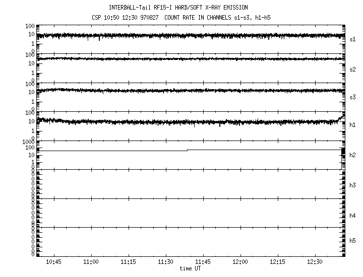Viewport: 363px width, 277px height.
Task: Select the h2 channel label
Action: 353,155
